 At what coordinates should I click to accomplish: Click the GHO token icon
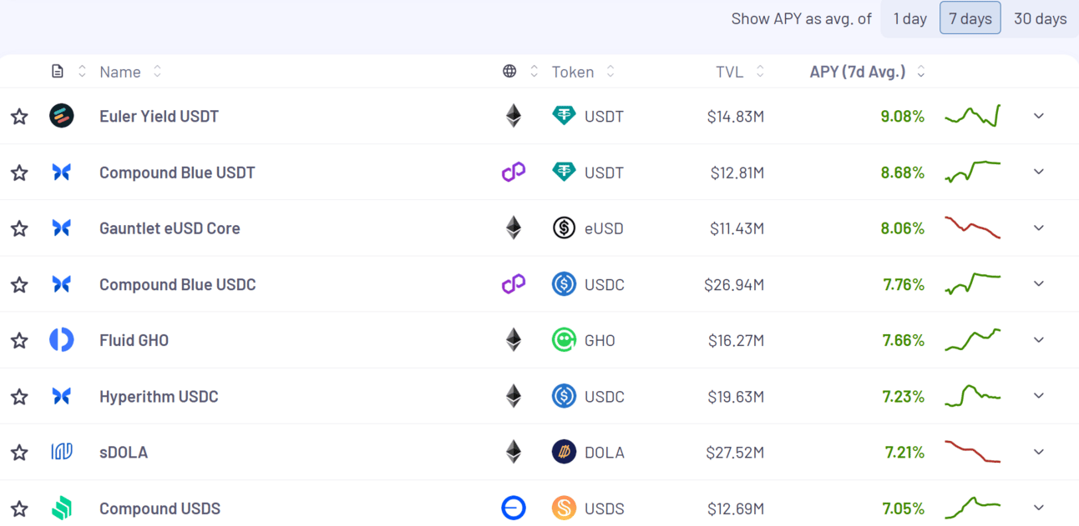(x=565, y=340)
